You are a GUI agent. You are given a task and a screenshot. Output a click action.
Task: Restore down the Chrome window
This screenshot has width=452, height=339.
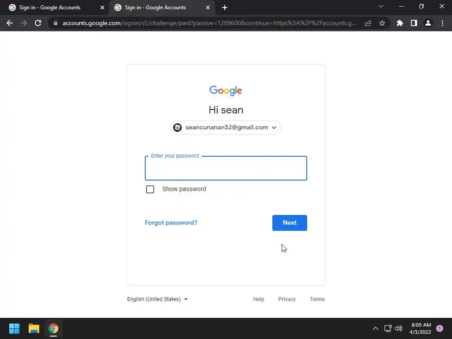click(x=422, y=6)
